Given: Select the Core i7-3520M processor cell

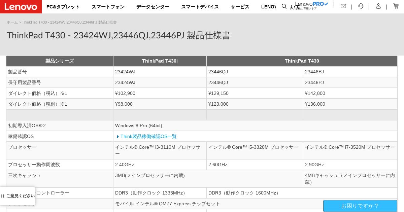Looking at the screenshot, I should point(350,150).
